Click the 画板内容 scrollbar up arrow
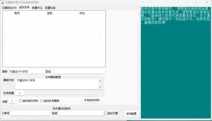The width and height of the screenshot is (212, 121). tap(100, 81)
